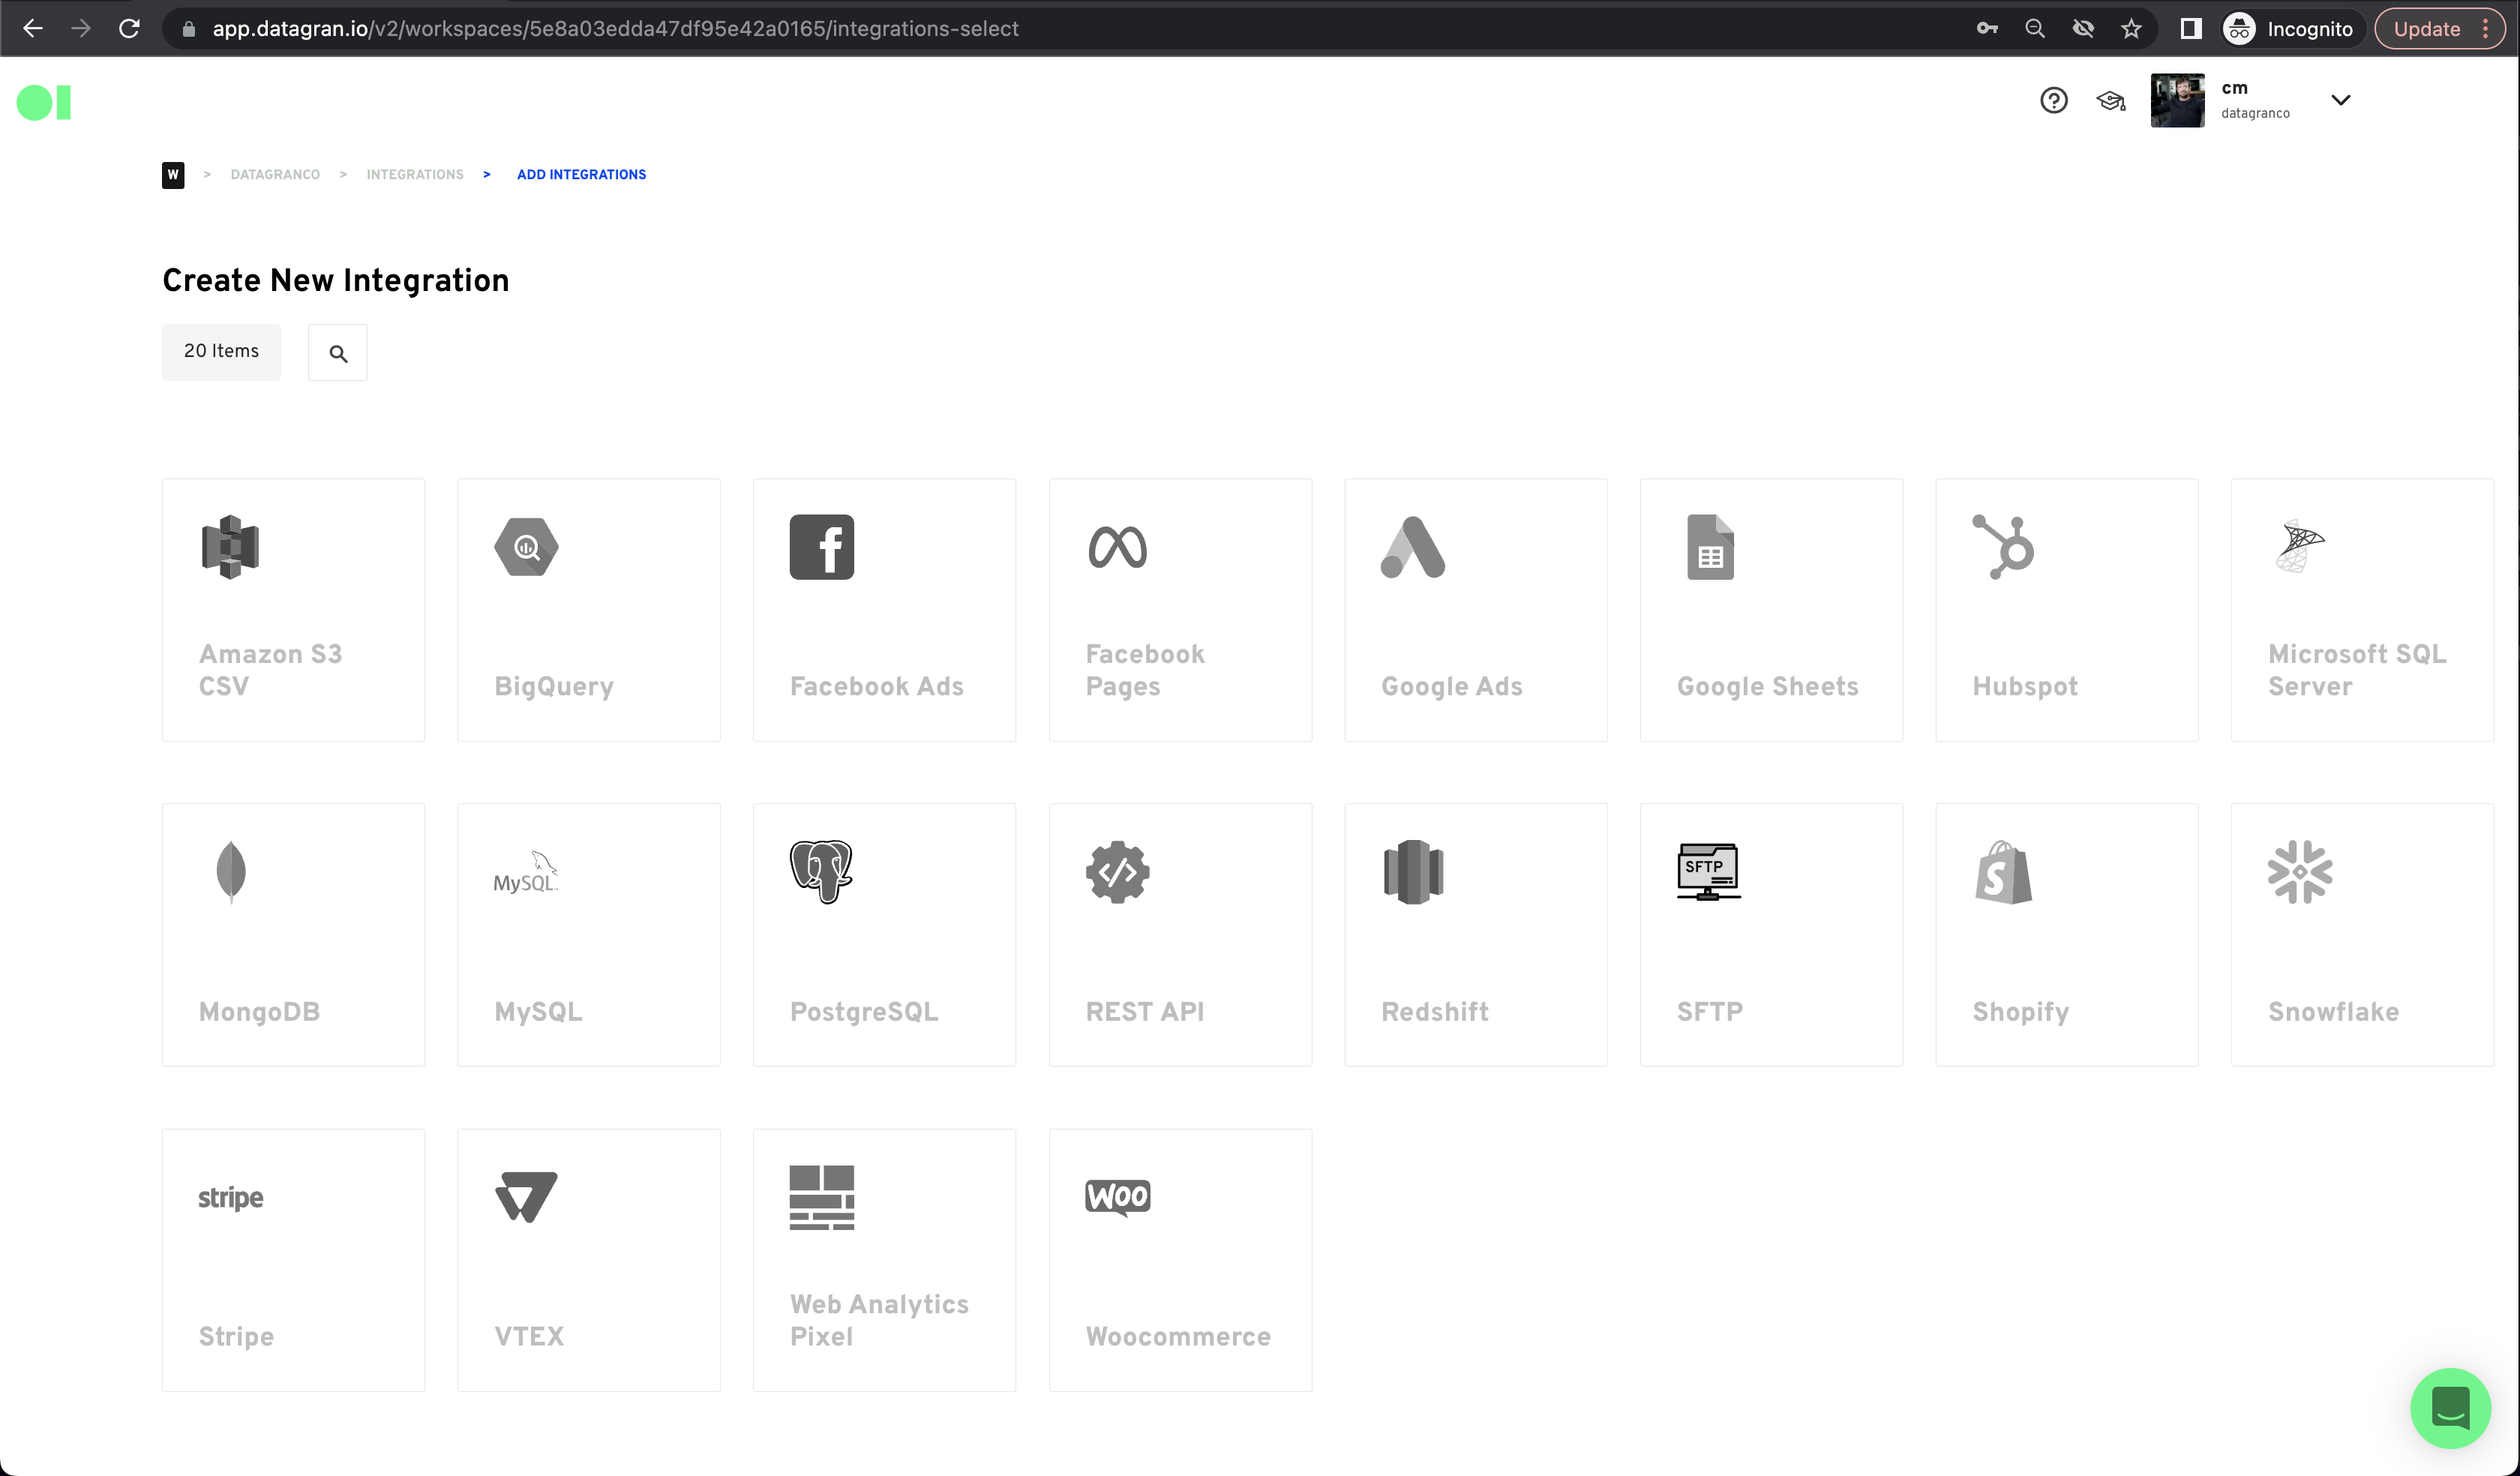
Task: Open the browser three-dot menu
Action: pyautogui.click(x=2486, y=29)
